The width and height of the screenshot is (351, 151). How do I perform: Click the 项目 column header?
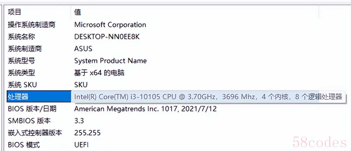pyautogui.click(x=15, y=12)
